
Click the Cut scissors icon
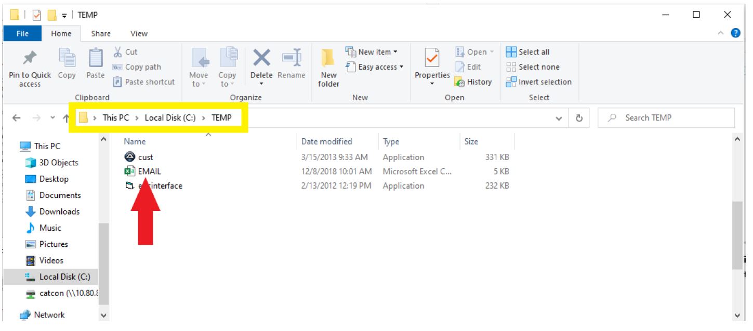[117, 52]
